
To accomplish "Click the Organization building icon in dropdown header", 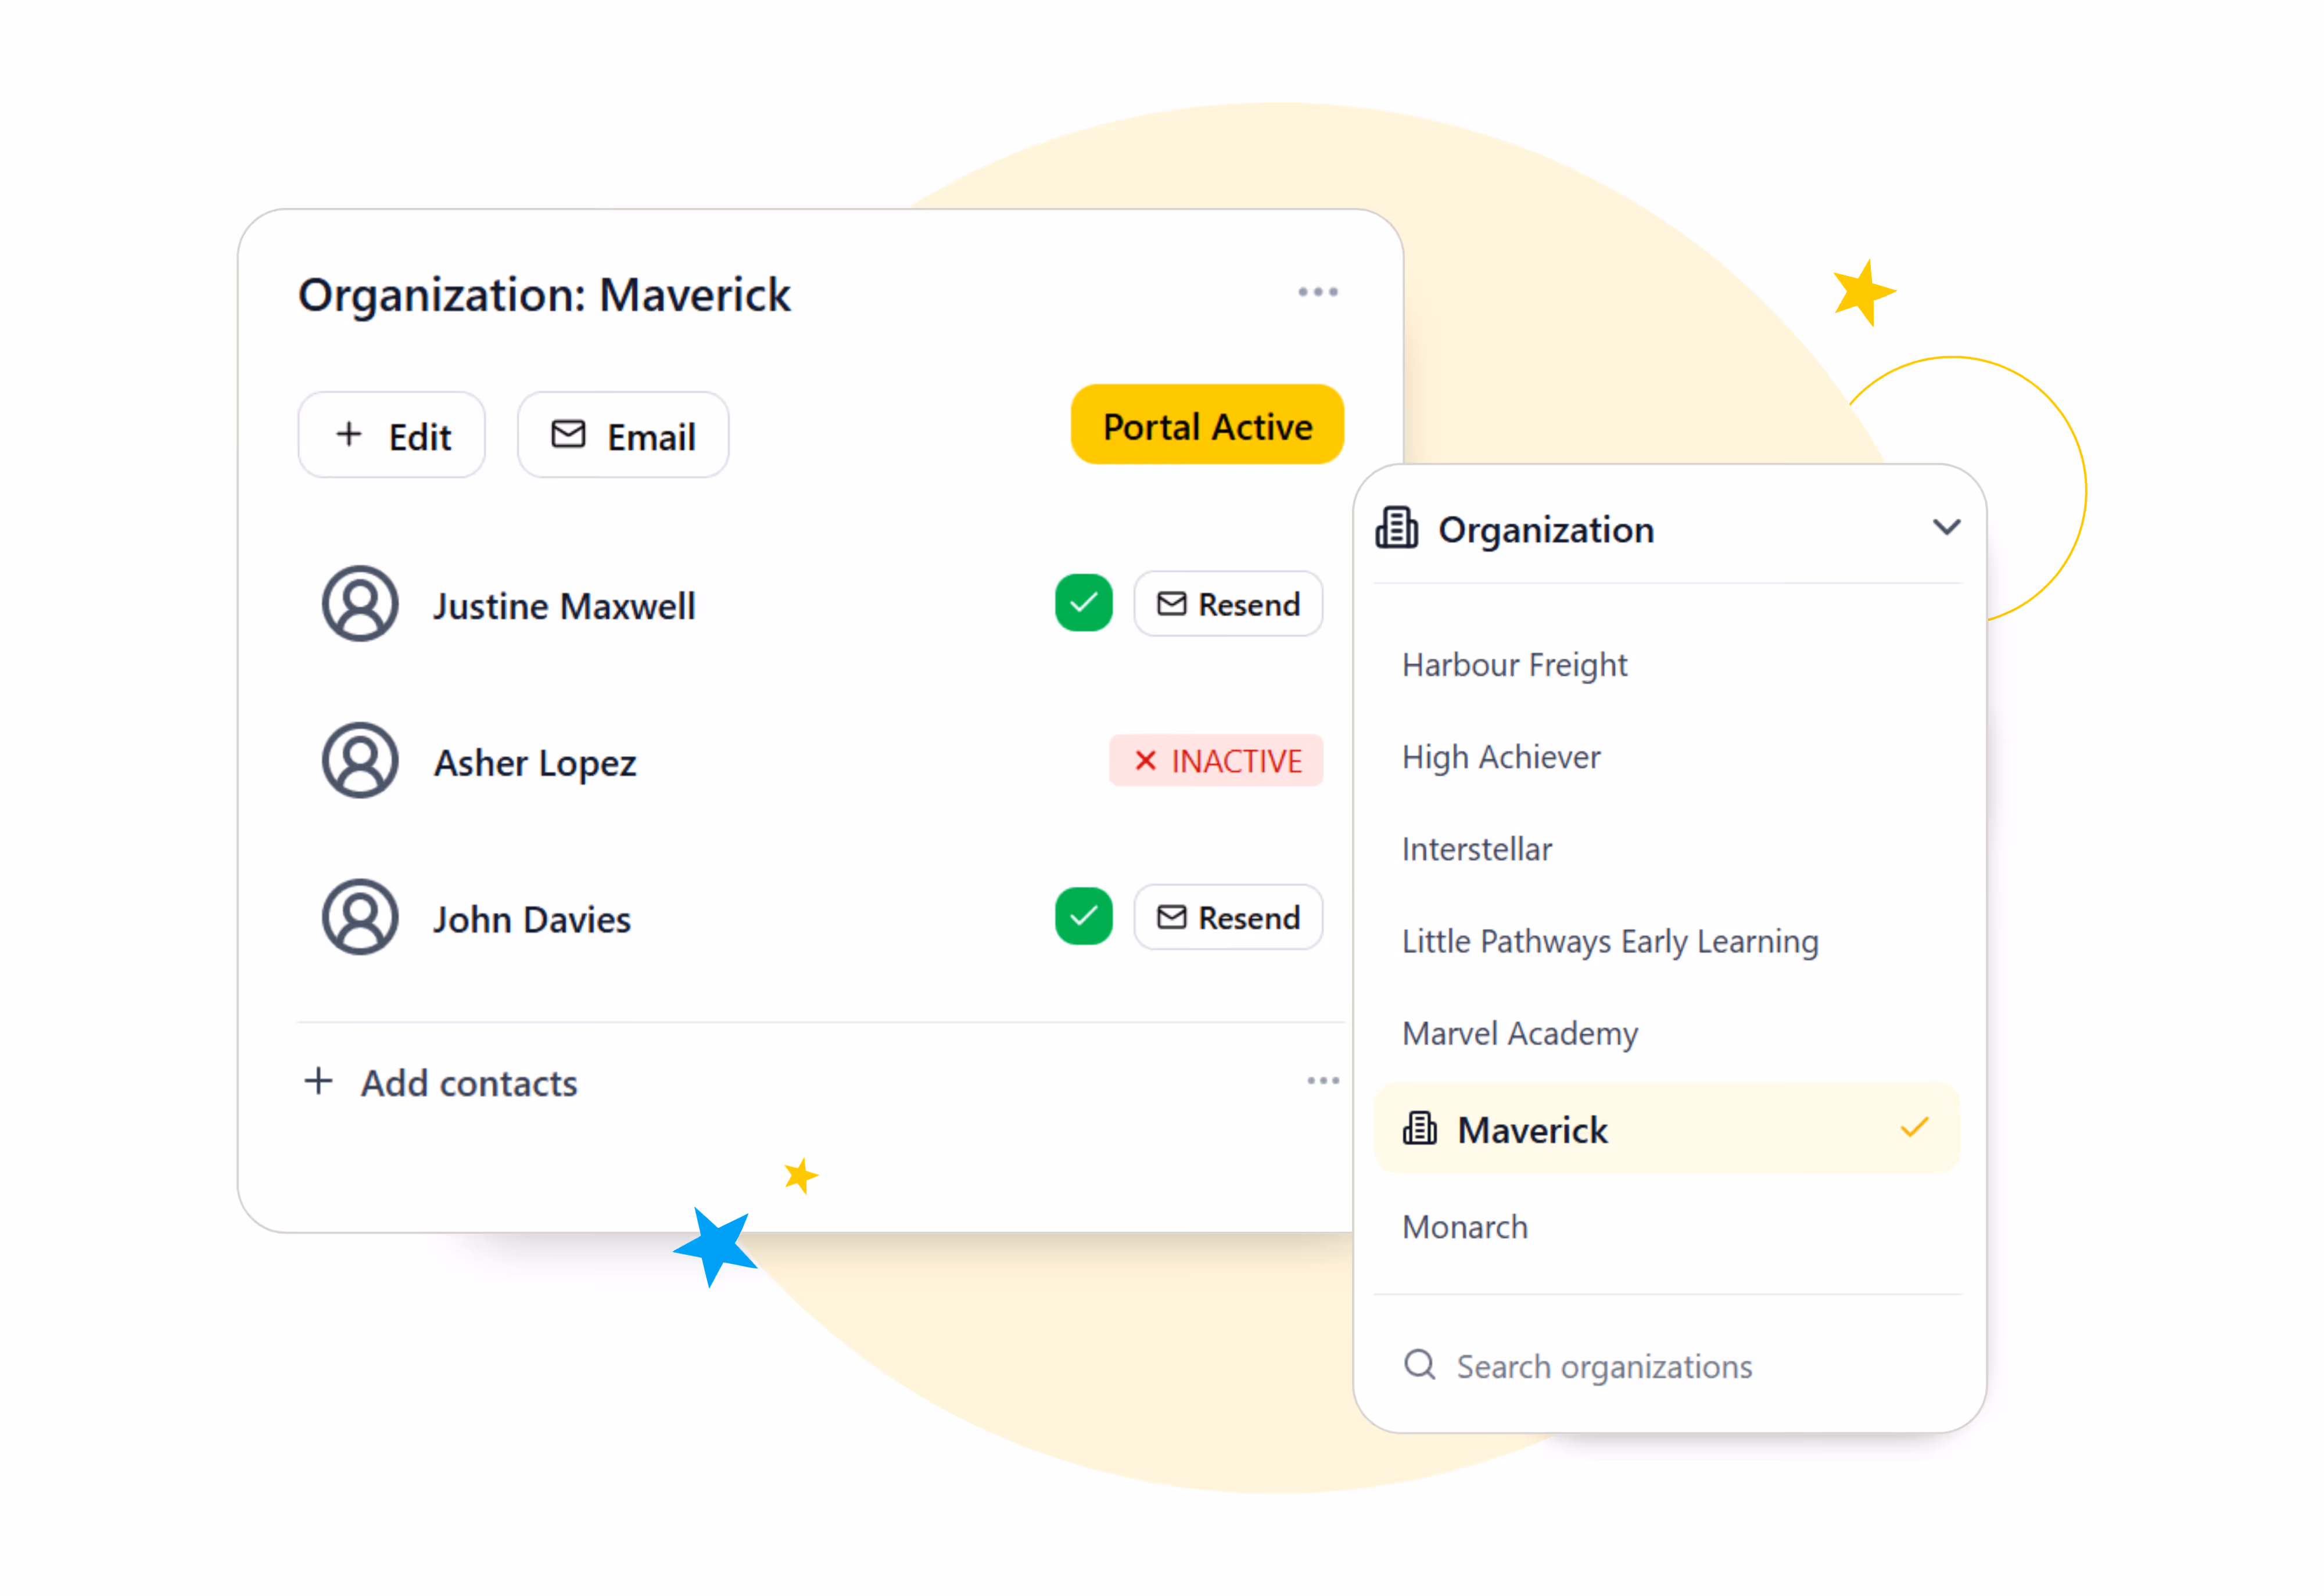I will coord(1397,528).
